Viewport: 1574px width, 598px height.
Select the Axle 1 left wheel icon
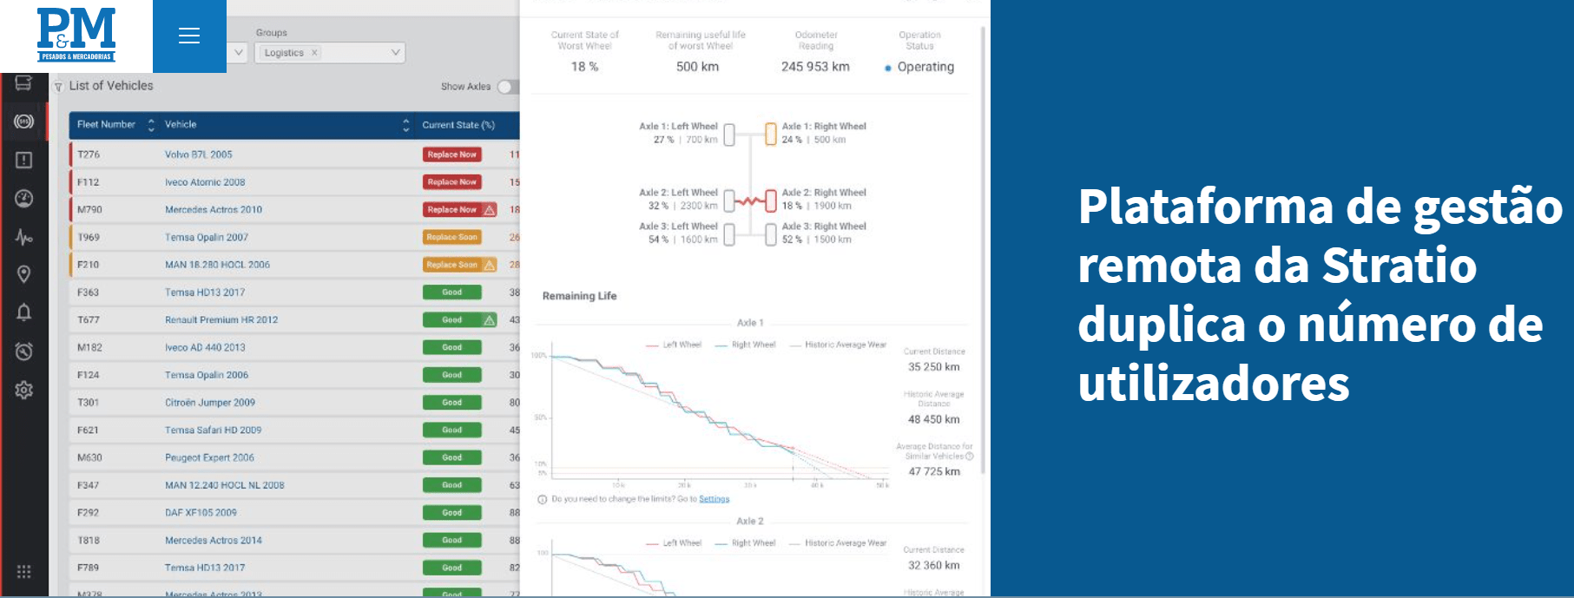[729, 134]
